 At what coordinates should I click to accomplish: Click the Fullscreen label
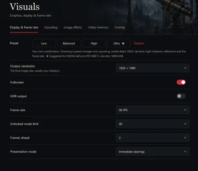coord(17,82)
